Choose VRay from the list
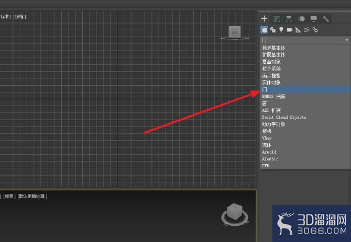The height and width of the screenshot is (242, 351). pyautogui.click(x=305, y=138)
